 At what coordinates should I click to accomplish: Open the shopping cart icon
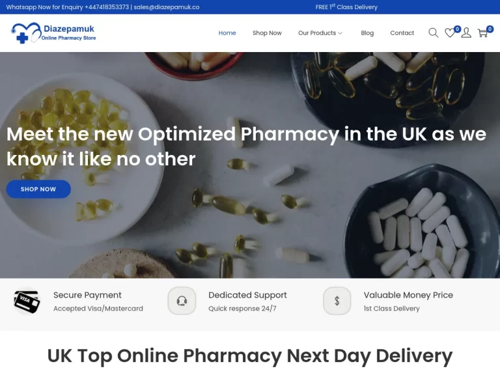[x=483, y=33]
